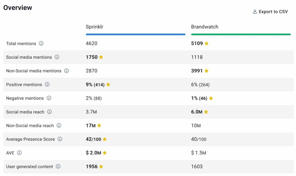This screenshot has height=176, width=296.
Task: Click Brandwatch's 6.0M social media reach
Action: 197,112
